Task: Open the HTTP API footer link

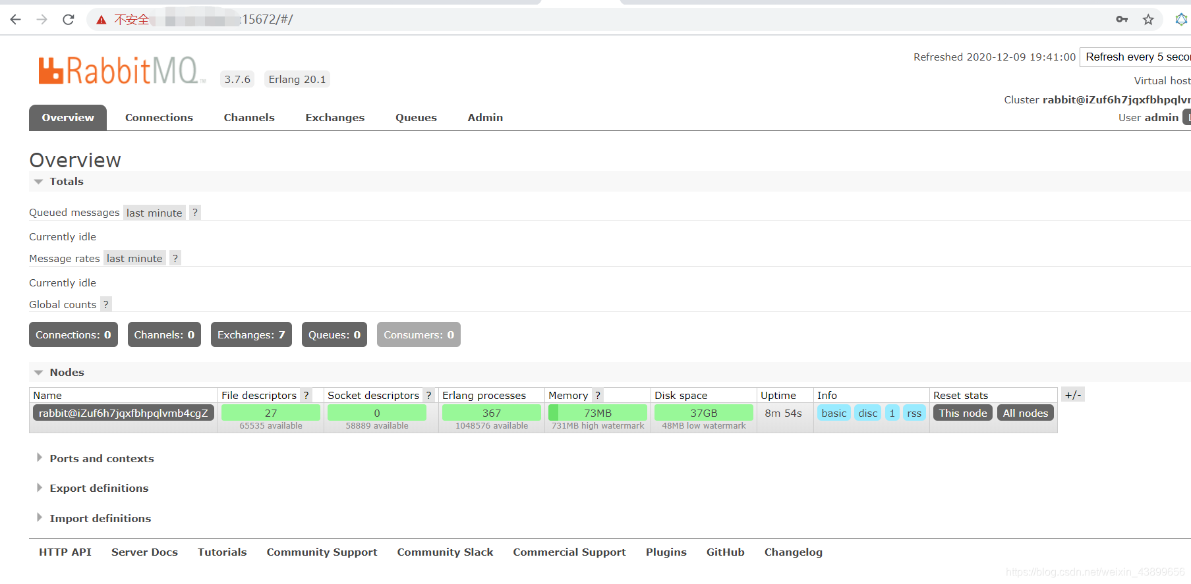Action: pyautogui.click(x=65, y=552)
